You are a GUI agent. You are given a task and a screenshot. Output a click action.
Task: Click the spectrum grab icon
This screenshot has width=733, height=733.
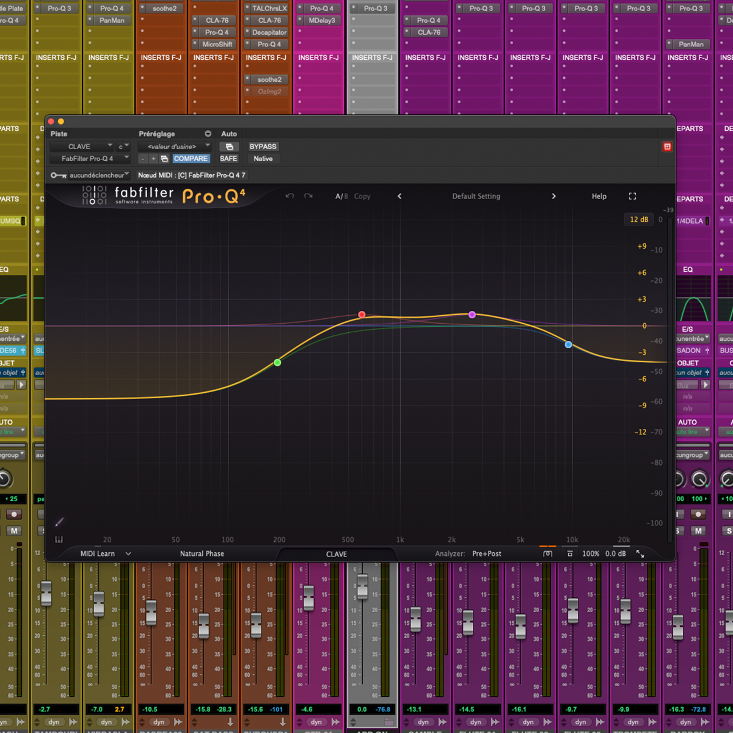pyautogui.click(x=548, y=553)
